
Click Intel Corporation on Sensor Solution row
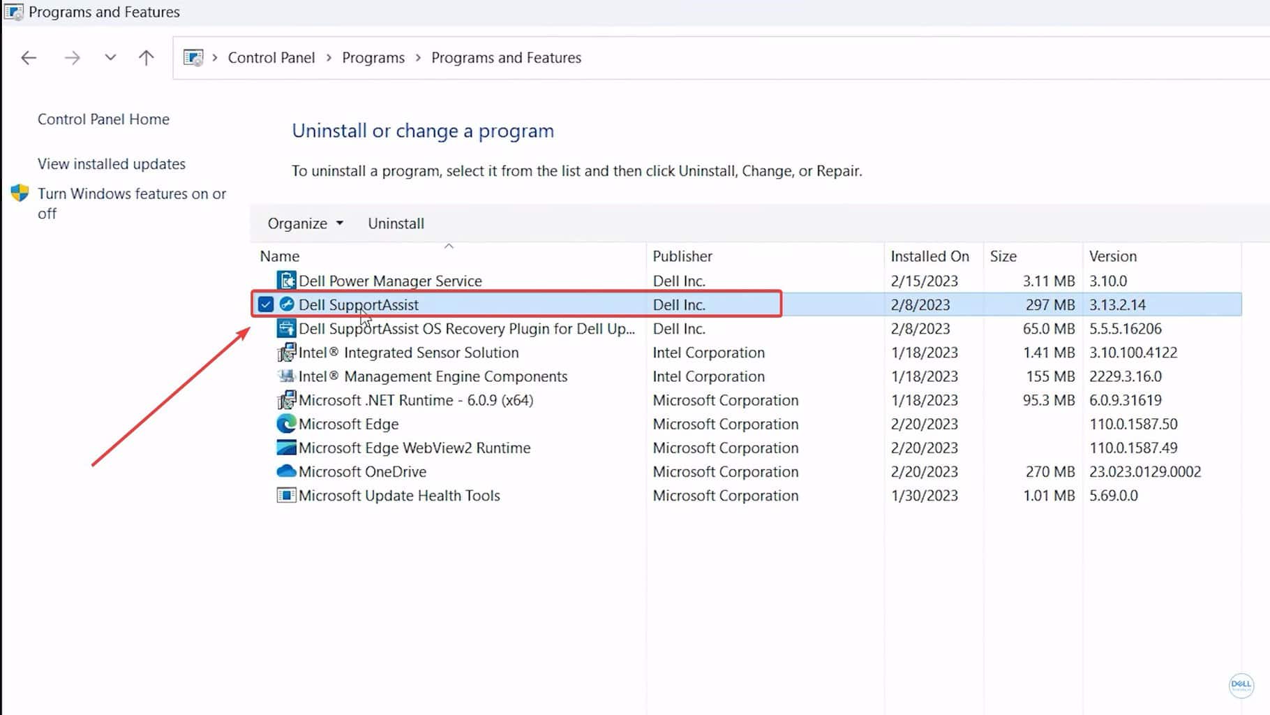click(708, 353)
